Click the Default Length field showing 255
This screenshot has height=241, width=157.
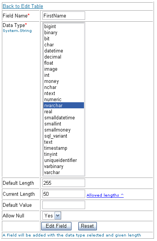click(x=64, y=183)
